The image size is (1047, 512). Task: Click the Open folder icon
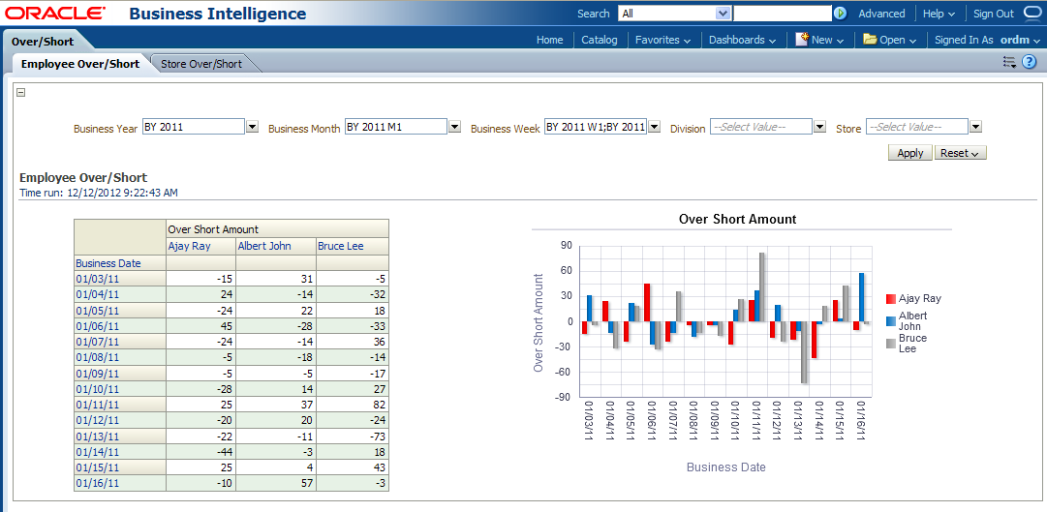point(870,40)
